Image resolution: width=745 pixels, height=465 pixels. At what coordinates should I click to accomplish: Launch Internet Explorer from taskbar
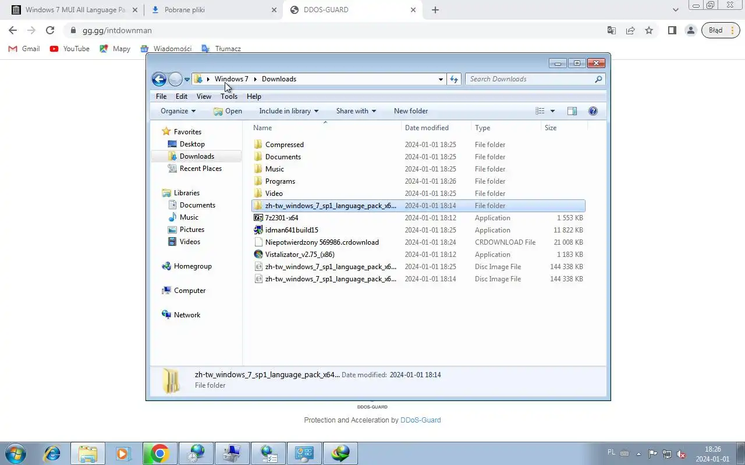[x=52, y=453]
